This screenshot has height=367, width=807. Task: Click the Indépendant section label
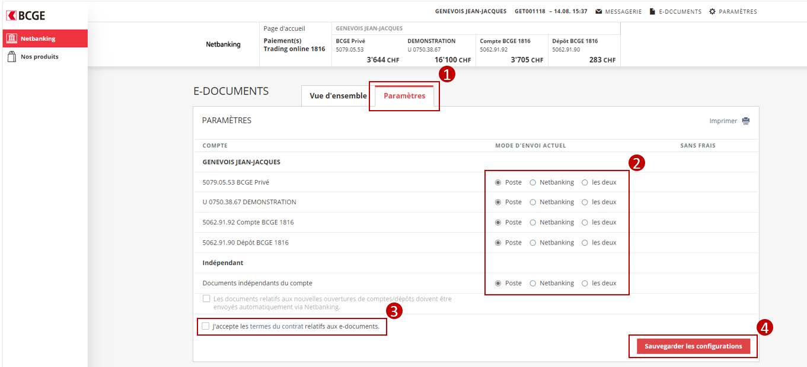(x=223, y=263)
